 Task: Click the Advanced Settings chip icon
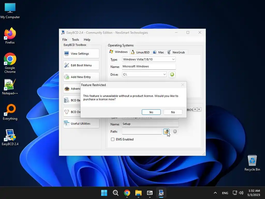(x=67, y=89)
